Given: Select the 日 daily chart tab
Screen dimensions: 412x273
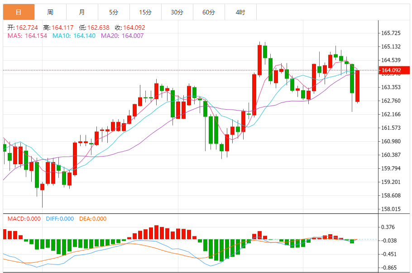Looking at the screenshot, I should pos(19,12).
